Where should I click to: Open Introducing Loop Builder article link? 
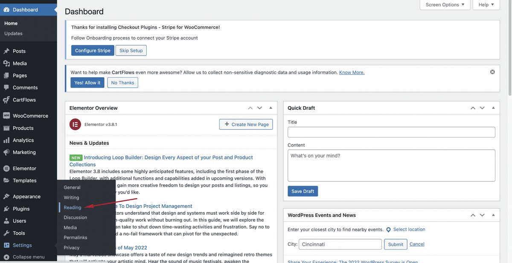[161, 161]
